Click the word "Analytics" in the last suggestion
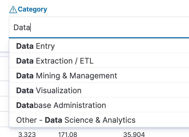Image resolution: width=189 pixels, height=137 pixels. [x=119, y=120]
